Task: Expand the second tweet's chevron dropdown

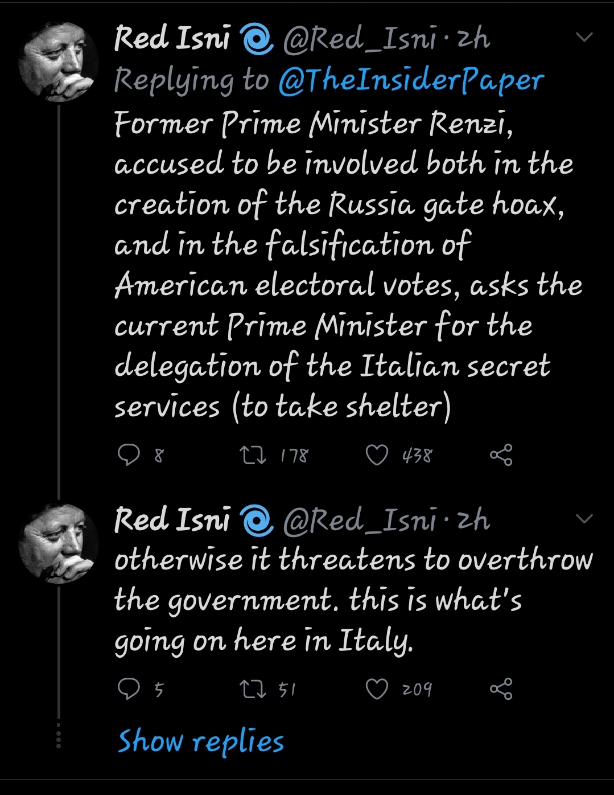Action: pos(584,519)
